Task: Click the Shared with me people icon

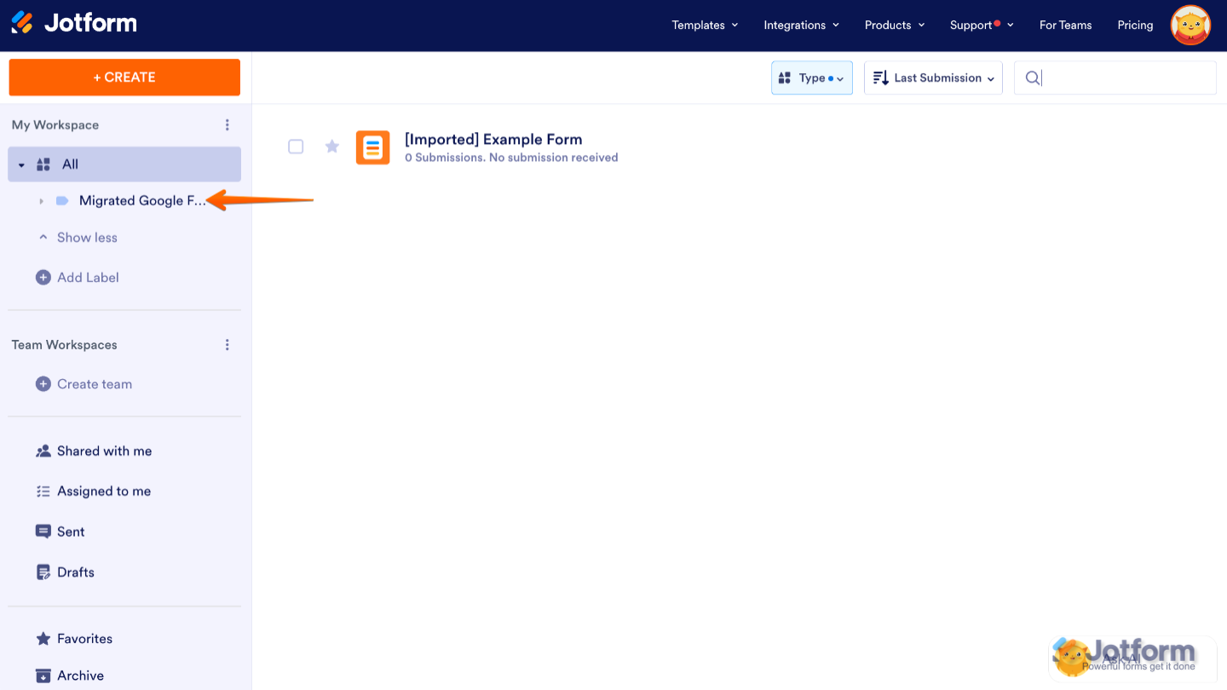Action: [43, 451]
